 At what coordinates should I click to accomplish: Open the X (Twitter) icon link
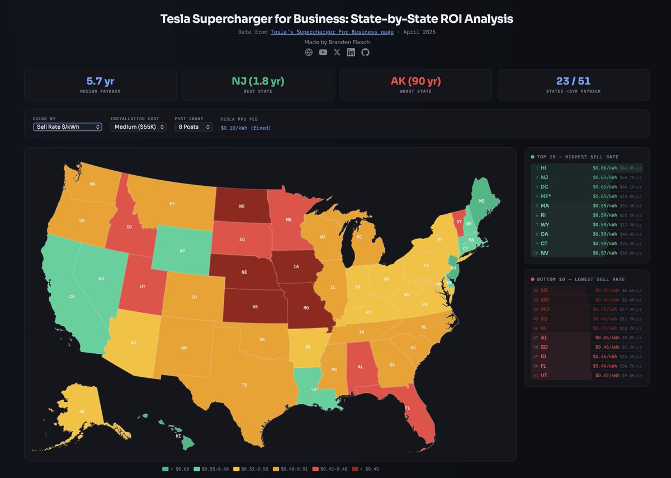coord(337,52)
